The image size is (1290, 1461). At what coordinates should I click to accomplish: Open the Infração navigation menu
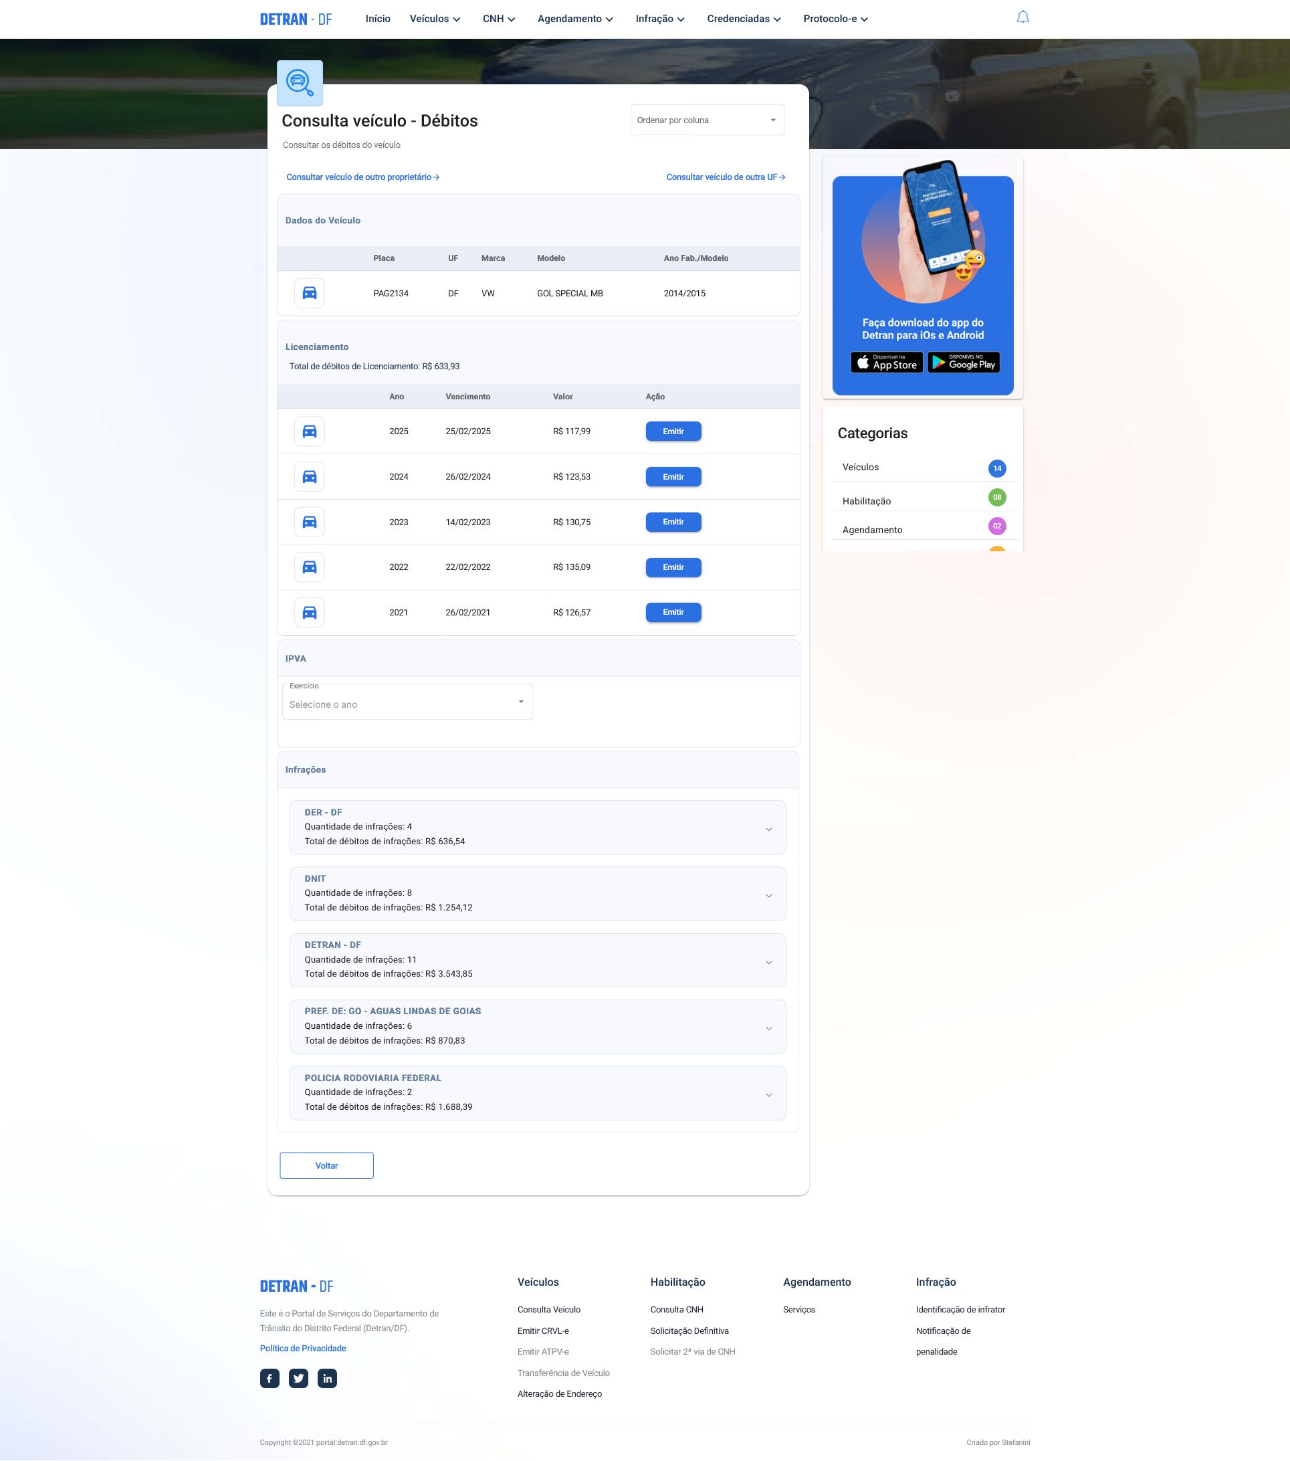pyautogui.click(x=659, y=19)
